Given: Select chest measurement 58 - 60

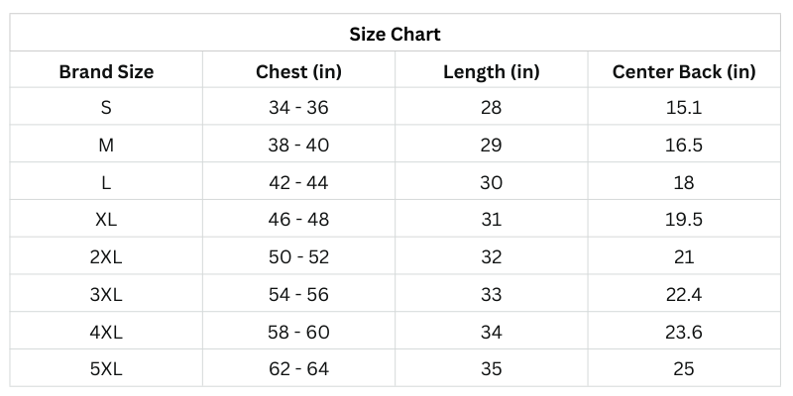Looking at the screenshot, I should [x=298, y=333].
